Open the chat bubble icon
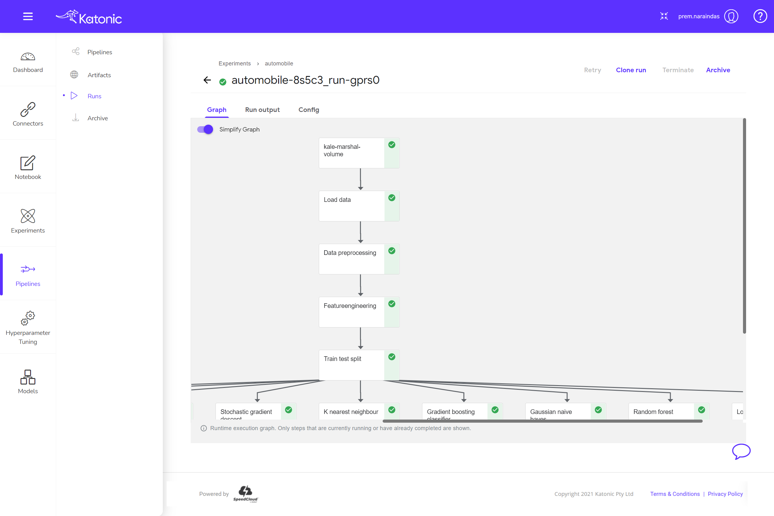Viewport: 774px width, 516px height. 741,451
